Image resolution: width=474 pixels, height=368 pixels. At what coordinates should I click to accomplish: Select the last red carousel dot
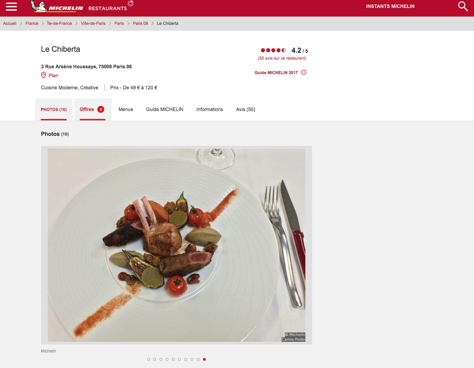pyautogui.click(x=204, y=359)
